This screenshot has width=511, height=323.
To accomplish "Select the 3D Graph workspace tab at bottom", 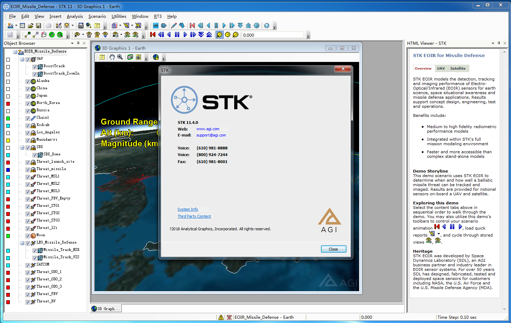I will (106, 309).
